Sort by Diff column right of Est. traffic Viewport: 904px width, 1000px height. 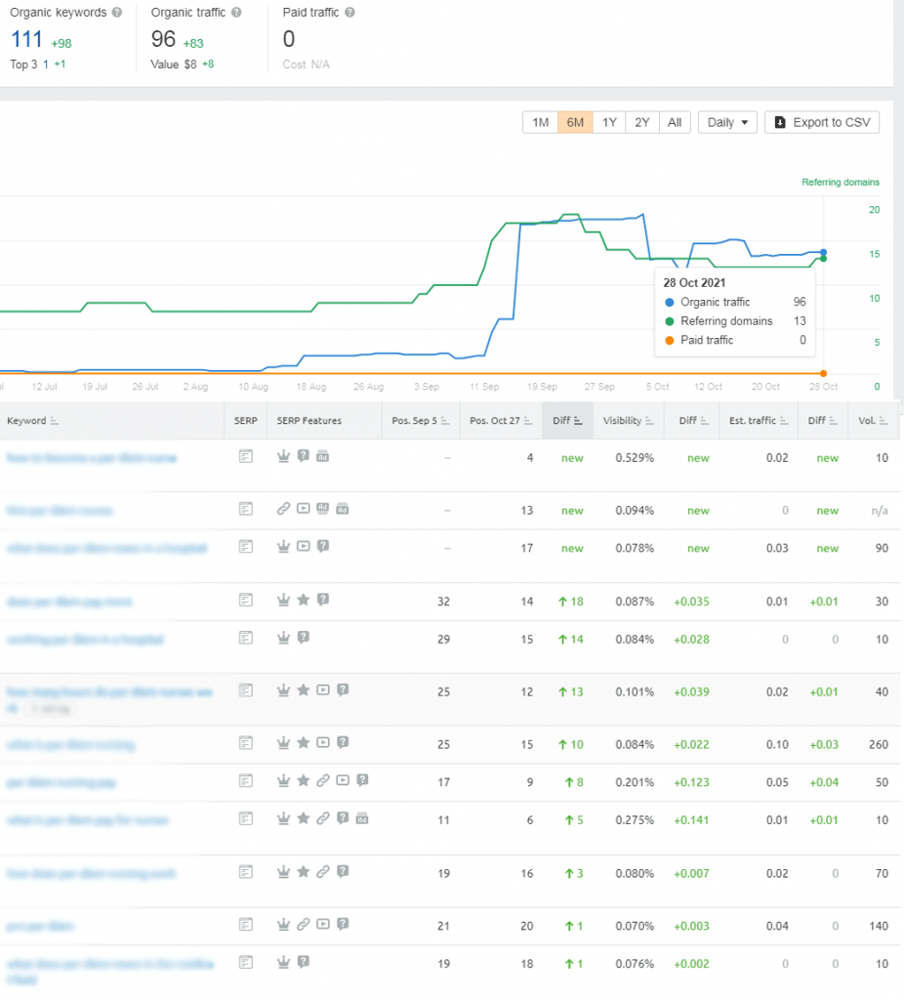click(x=822, y=421)
